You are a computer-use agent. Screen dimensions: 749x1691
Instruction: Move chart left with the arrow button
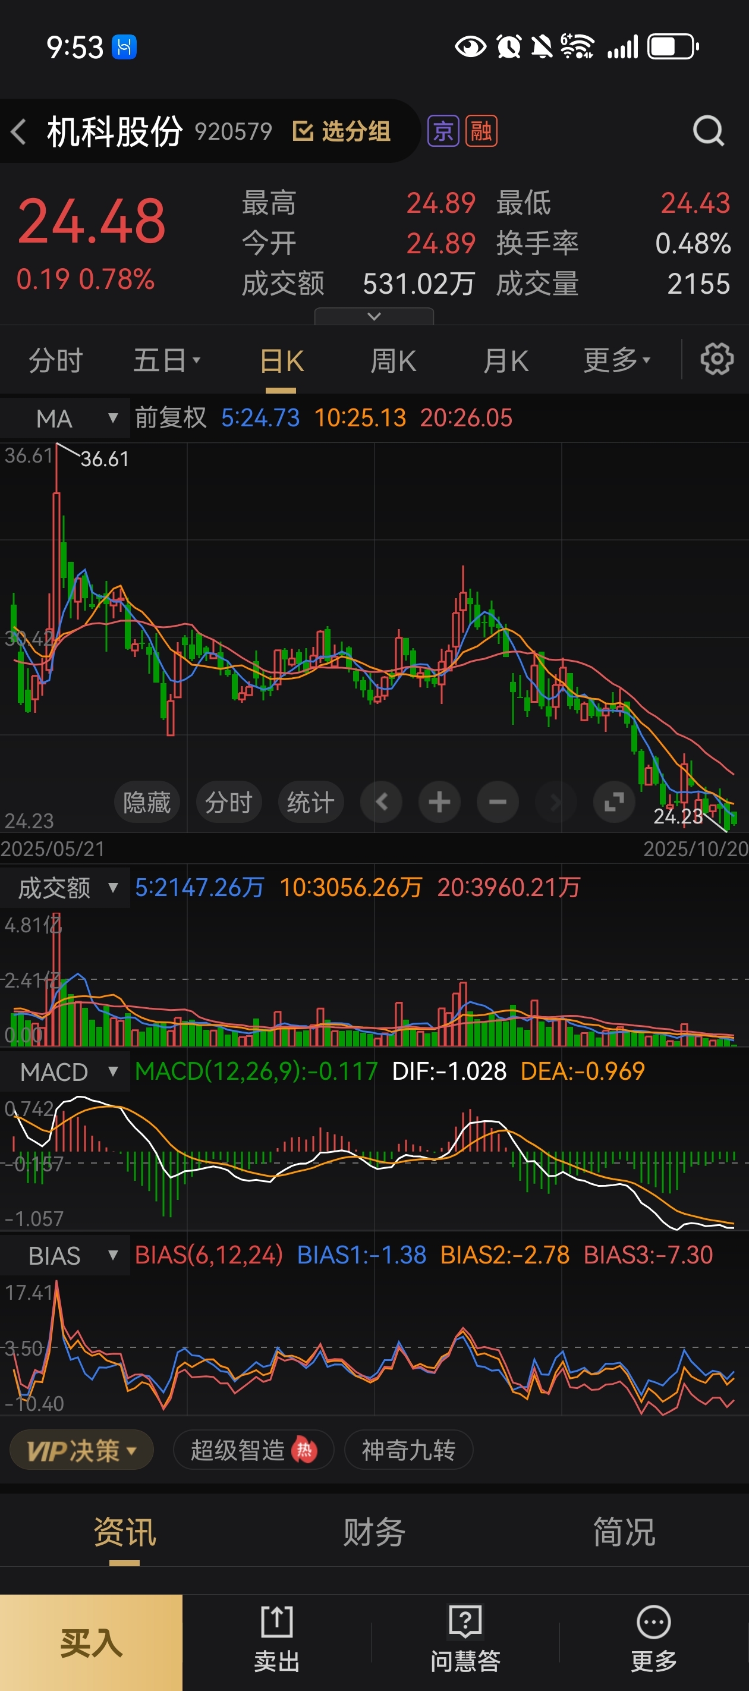click(382, 802)
